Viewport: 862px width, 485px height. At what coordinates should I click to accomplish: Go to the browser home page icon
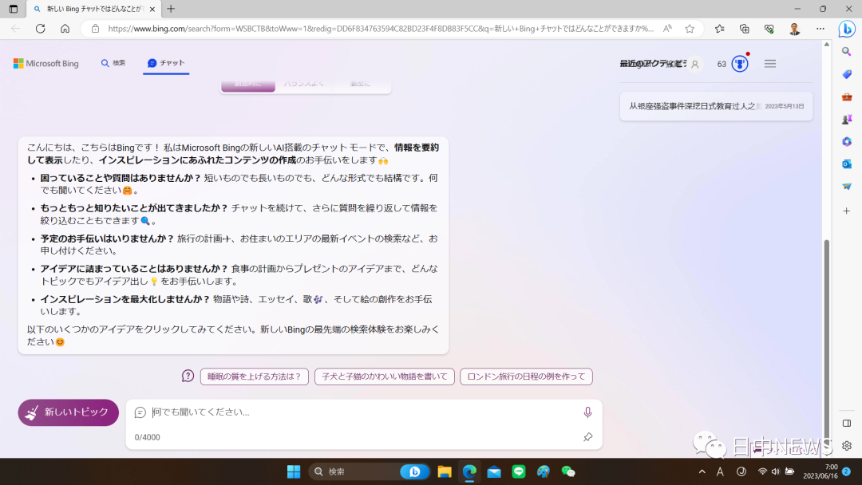pos(65,29)
